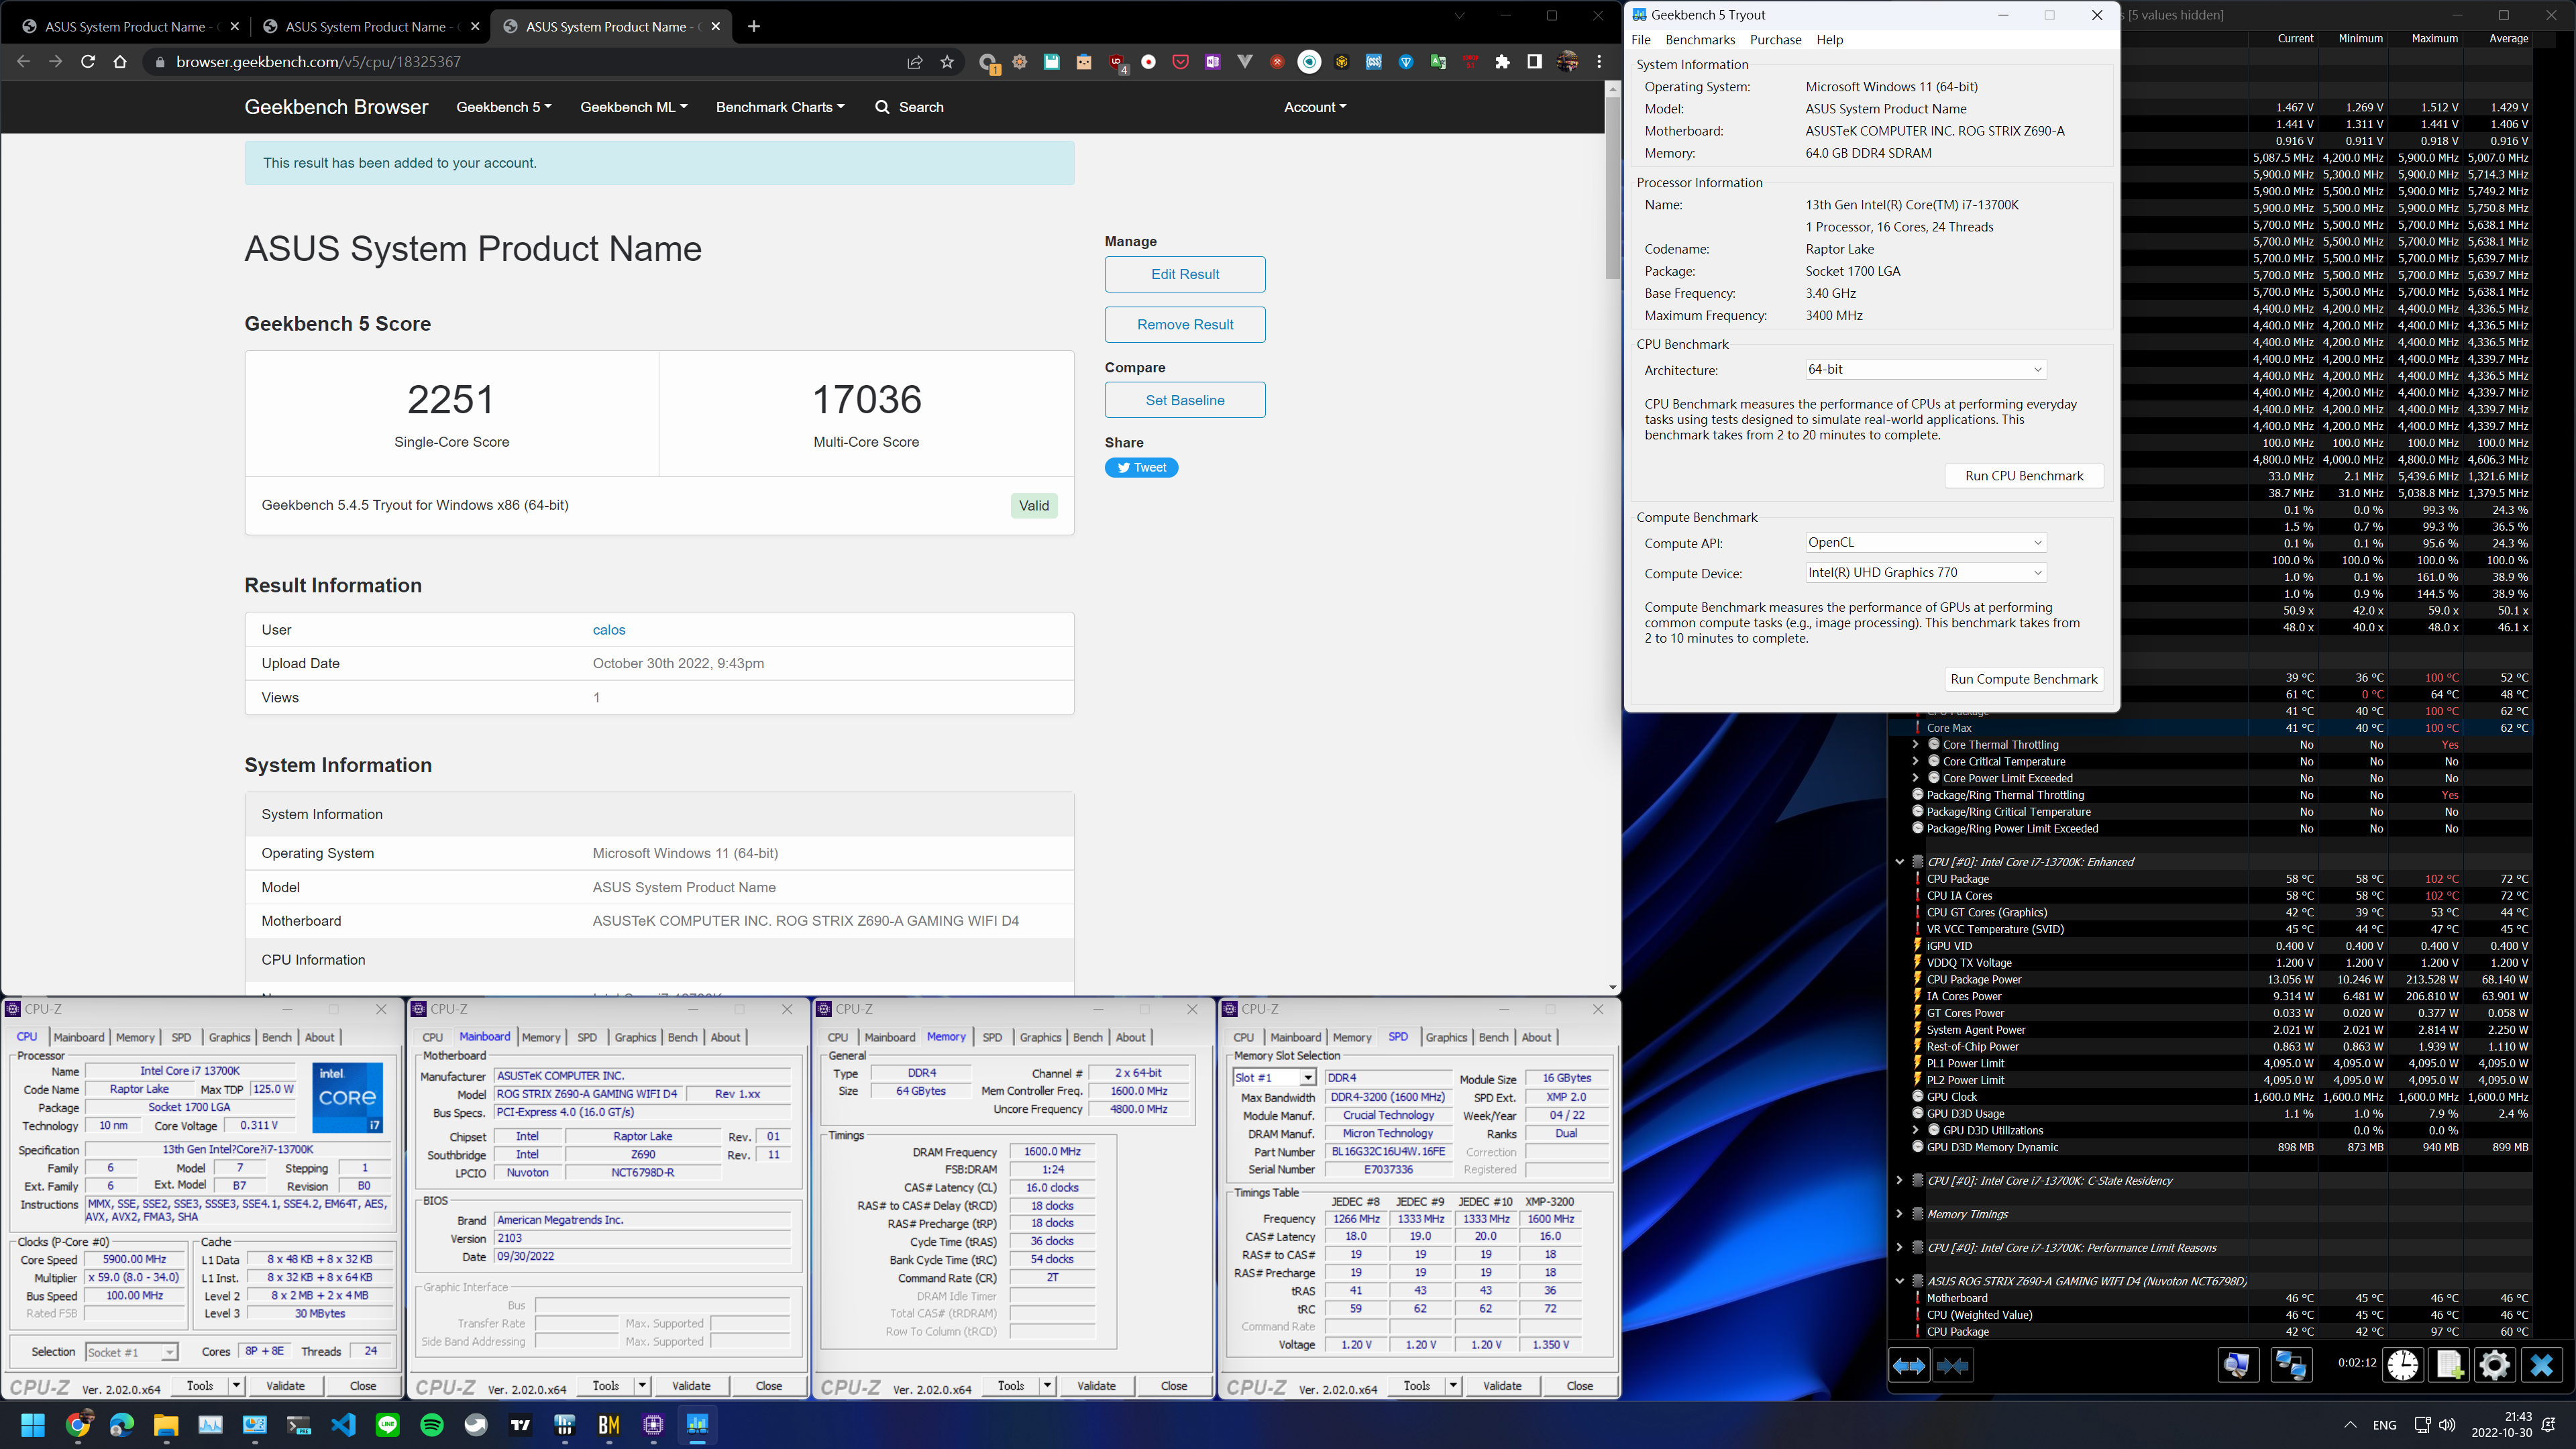Tweet the result with Tweet button
2576x1449 pixels.
click(1141, 467)
